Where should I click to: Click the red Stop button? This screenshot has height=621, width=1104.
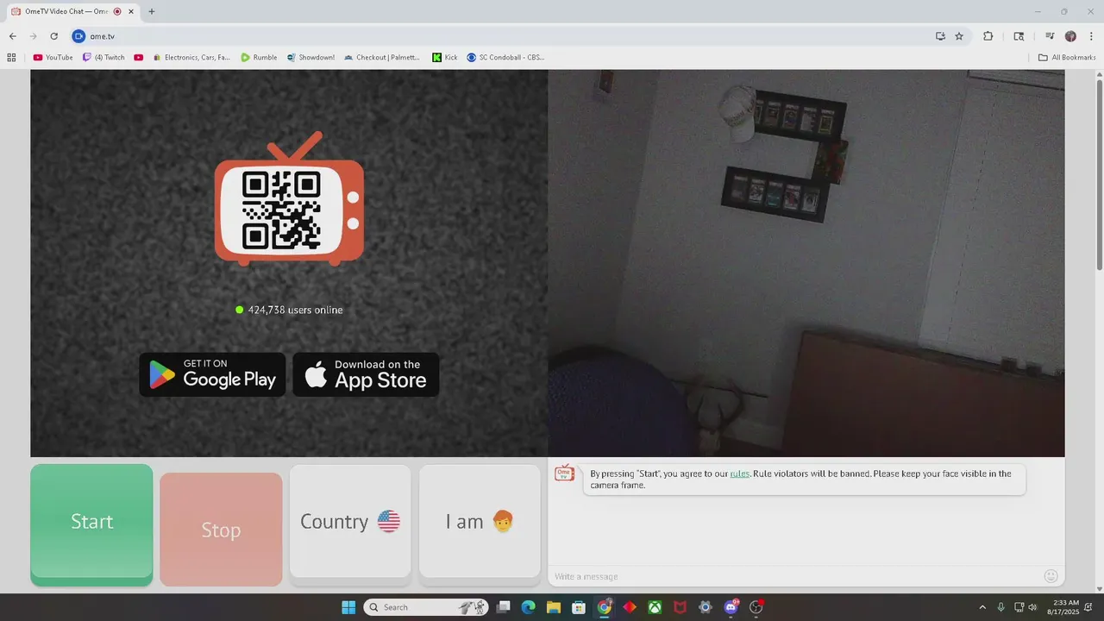point(221,530)
